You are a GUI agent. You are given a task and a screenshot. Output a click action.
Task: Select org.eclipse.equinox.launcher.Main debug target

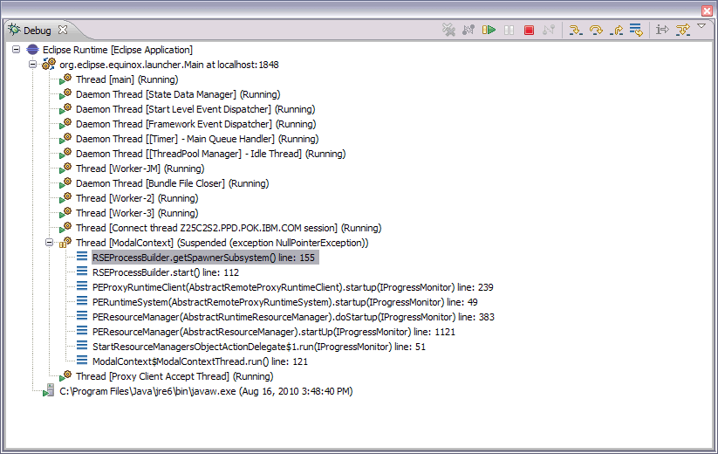[x=169, y=65]
